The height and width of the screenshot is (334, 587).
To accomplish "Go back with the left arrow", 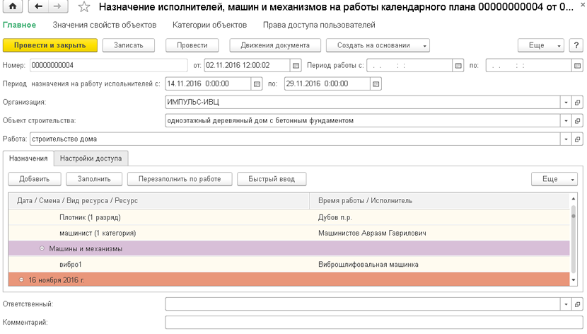I will coord(39,8).
